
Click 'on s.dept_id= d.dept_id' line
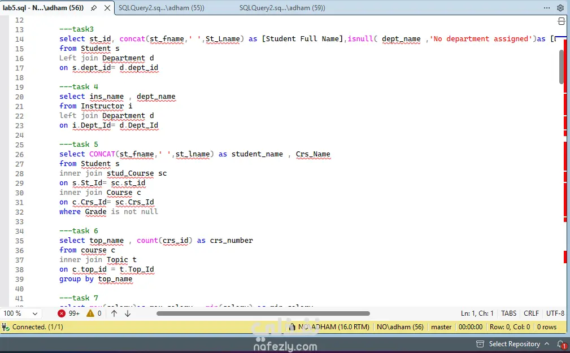click(x=108, y=68)
